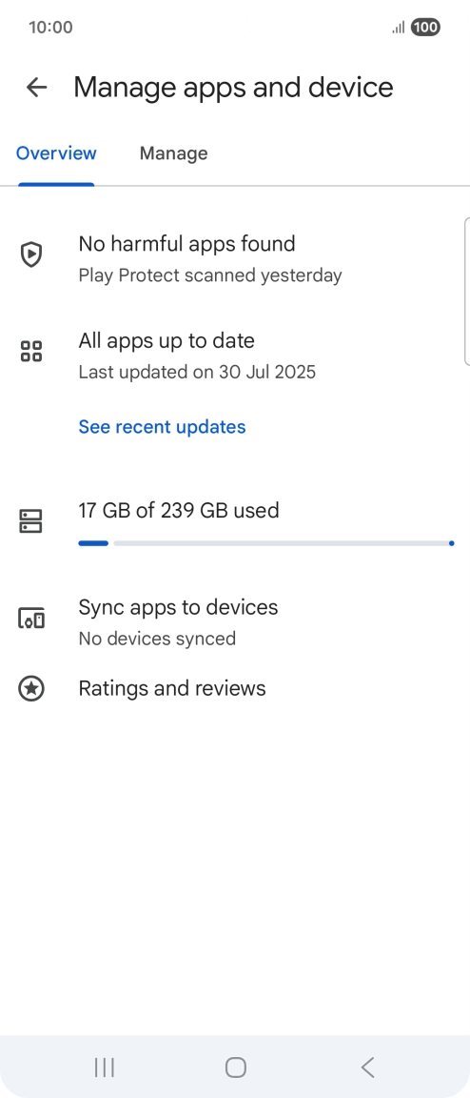Open All apps up to date entry
Screen dimensions: 470x1098
[235, 356]
